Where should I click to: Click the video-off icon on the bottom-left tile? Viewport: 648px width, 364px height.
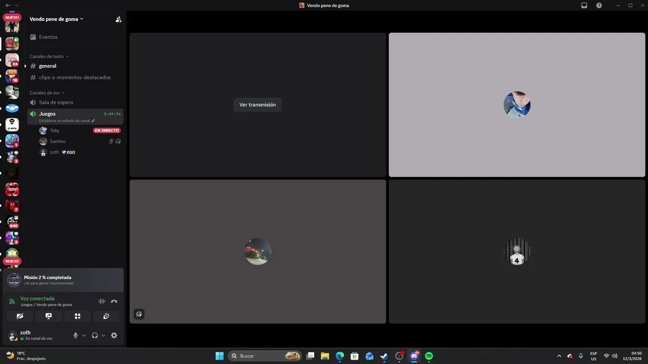coord(139,314)
